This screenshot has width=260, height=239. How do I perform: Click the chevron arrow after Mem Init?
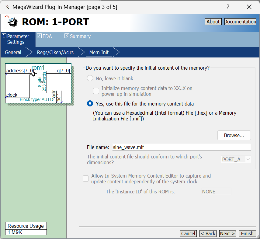[x=116, y=52]
